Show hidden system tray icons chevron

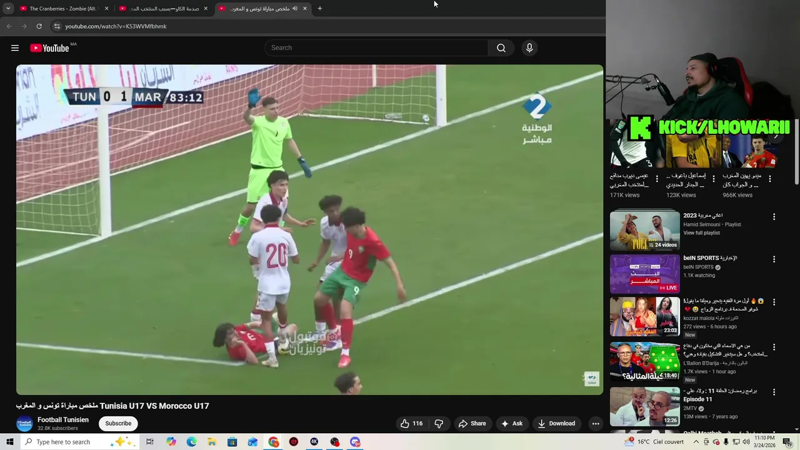(x=696, y=442)
